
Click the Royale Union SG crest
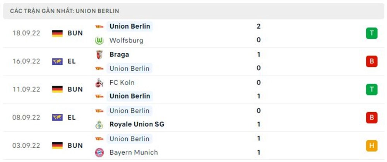pos(99,125)
